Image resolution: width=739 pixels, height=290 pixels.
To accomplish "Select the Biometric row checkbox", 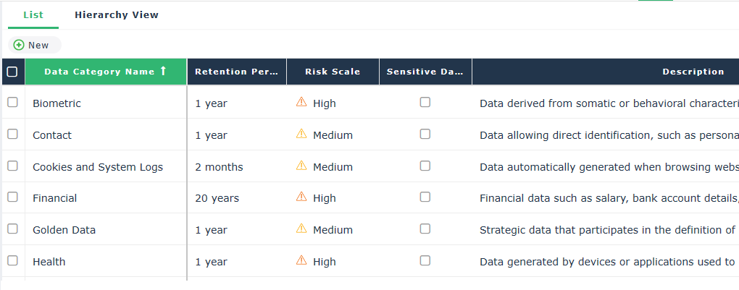I will 12,103.
